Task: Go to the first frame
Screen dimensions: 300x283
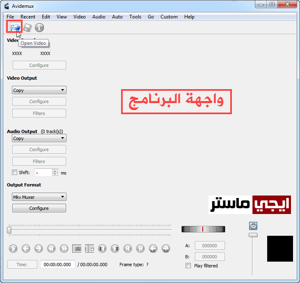Action: point(128,248)
